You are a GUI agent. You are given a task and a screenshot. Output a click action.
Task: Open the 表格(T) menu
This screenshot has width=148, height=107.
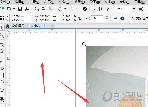(x=124, y=2)
